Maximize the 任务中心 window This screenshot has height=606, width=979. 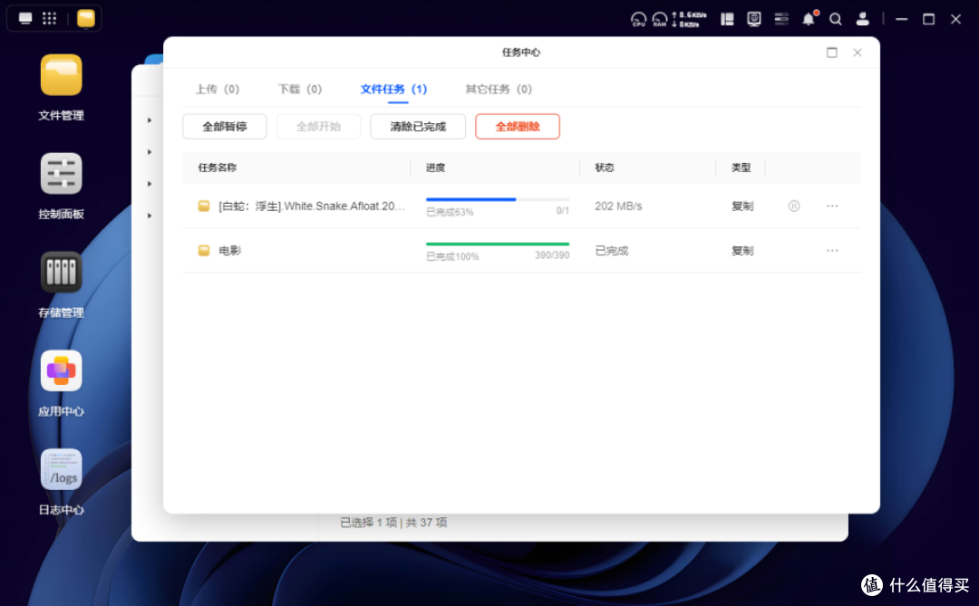(x=831, y=53)
